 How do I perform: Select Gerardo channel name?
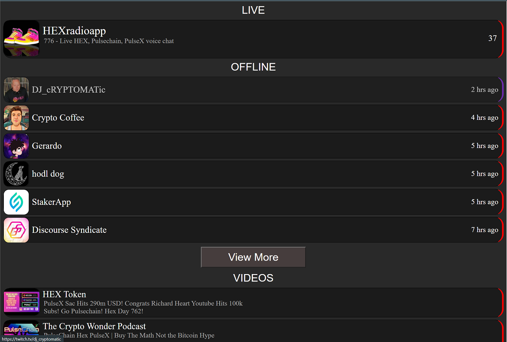point(46,145)
